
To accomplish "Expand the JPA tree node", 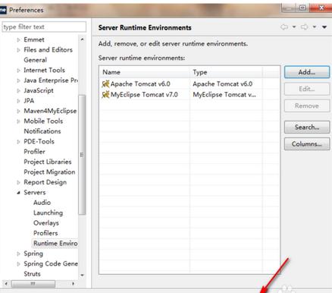I will pos(18,101).
